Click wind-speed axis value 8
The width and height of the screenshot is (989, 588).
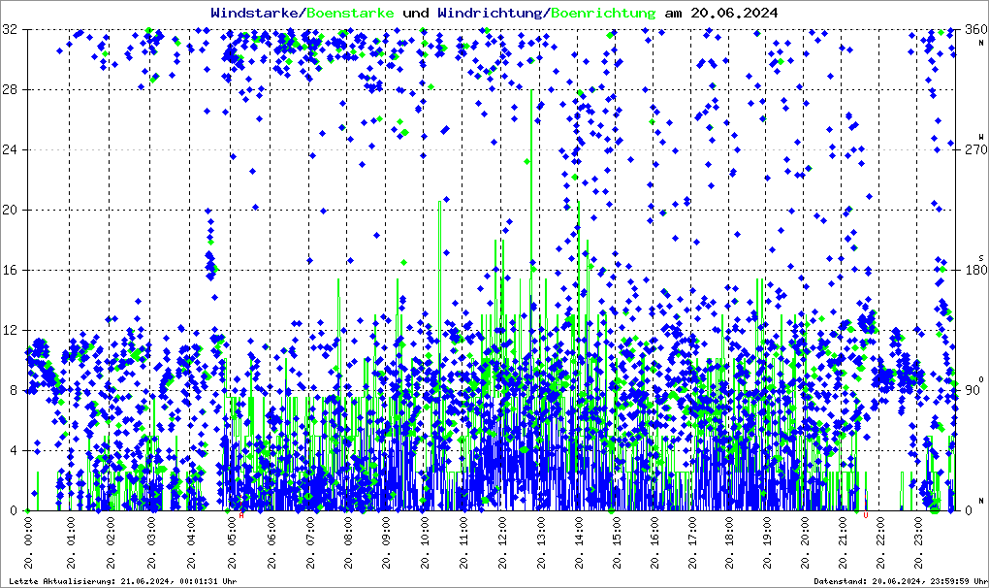14,390
